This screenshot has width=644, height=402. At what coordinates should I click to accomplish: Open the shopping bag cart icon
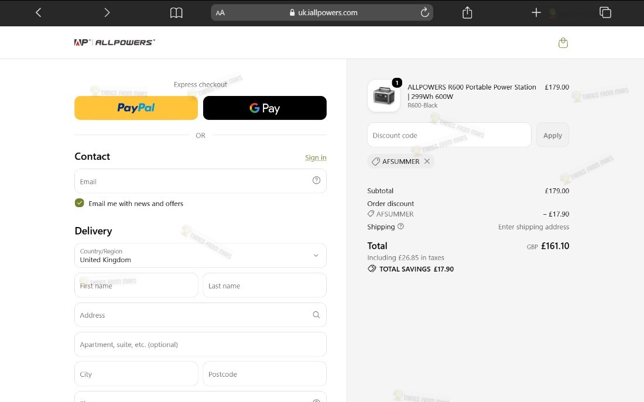[x=563, y=43]
